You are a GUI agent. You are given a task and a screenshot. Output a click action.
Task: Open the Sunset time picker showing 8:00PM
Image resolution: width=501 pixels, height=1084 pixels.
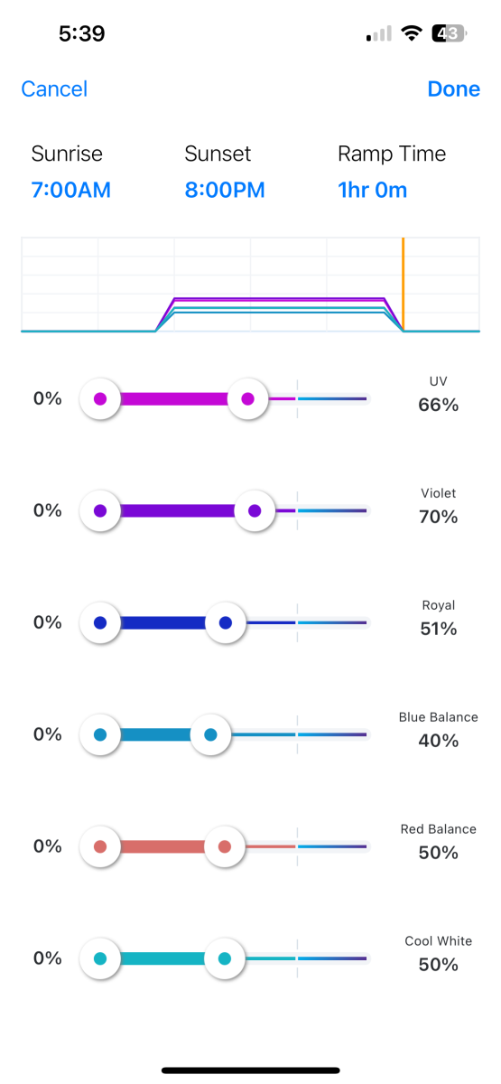(x=225, y=191)
